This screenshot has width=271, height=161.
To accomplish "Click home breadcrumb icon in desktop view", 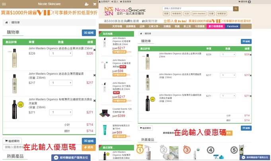I will (141, 34).
